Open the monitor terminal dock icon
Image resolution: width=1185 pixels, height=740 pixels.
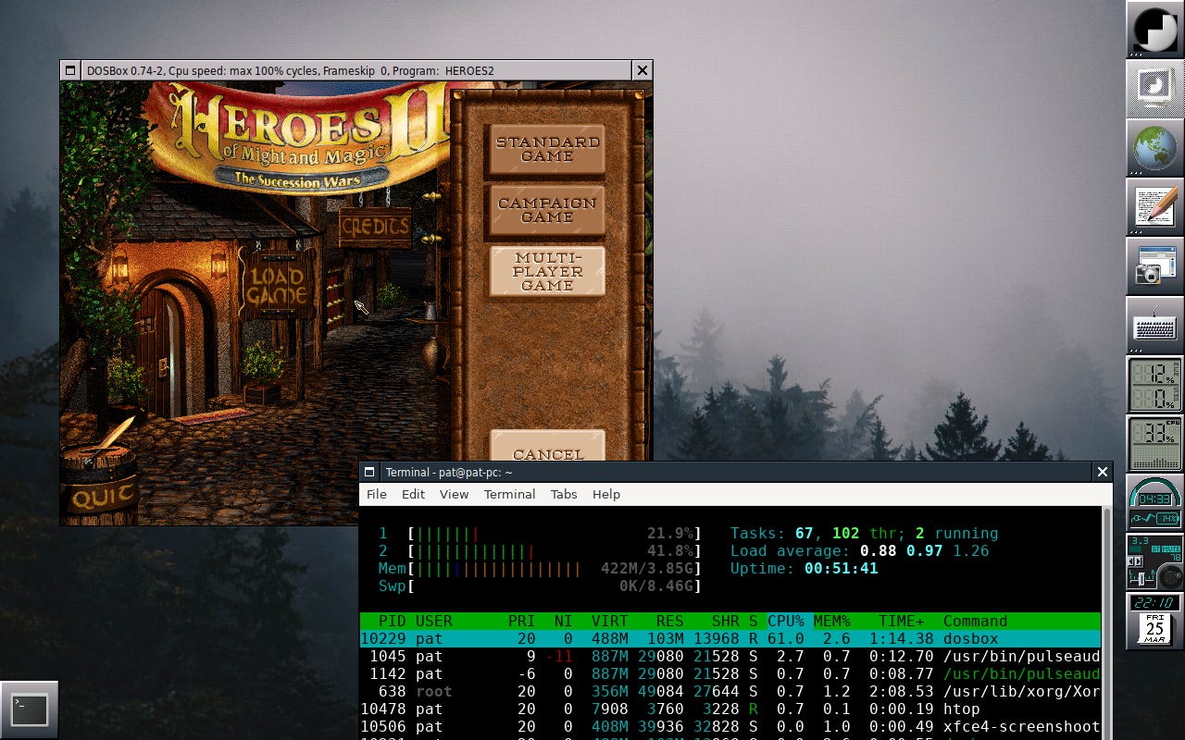1155,89
